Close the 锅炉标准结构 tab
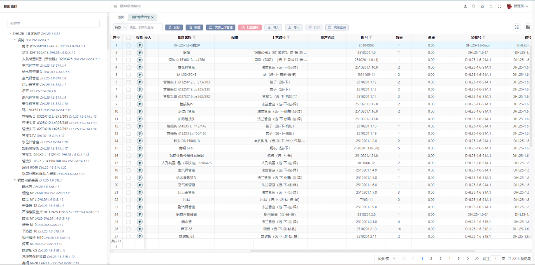 pyautogui.click(x=152, y=17)
